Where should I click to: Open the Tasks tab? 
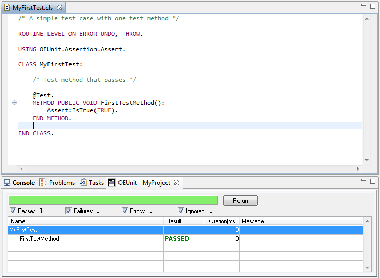coord(91,182)
